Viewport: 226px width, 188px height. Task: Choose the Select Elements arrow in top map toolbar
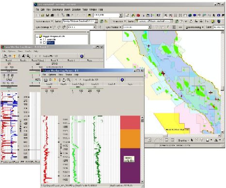pyautogui.click(x=214, y=15)
